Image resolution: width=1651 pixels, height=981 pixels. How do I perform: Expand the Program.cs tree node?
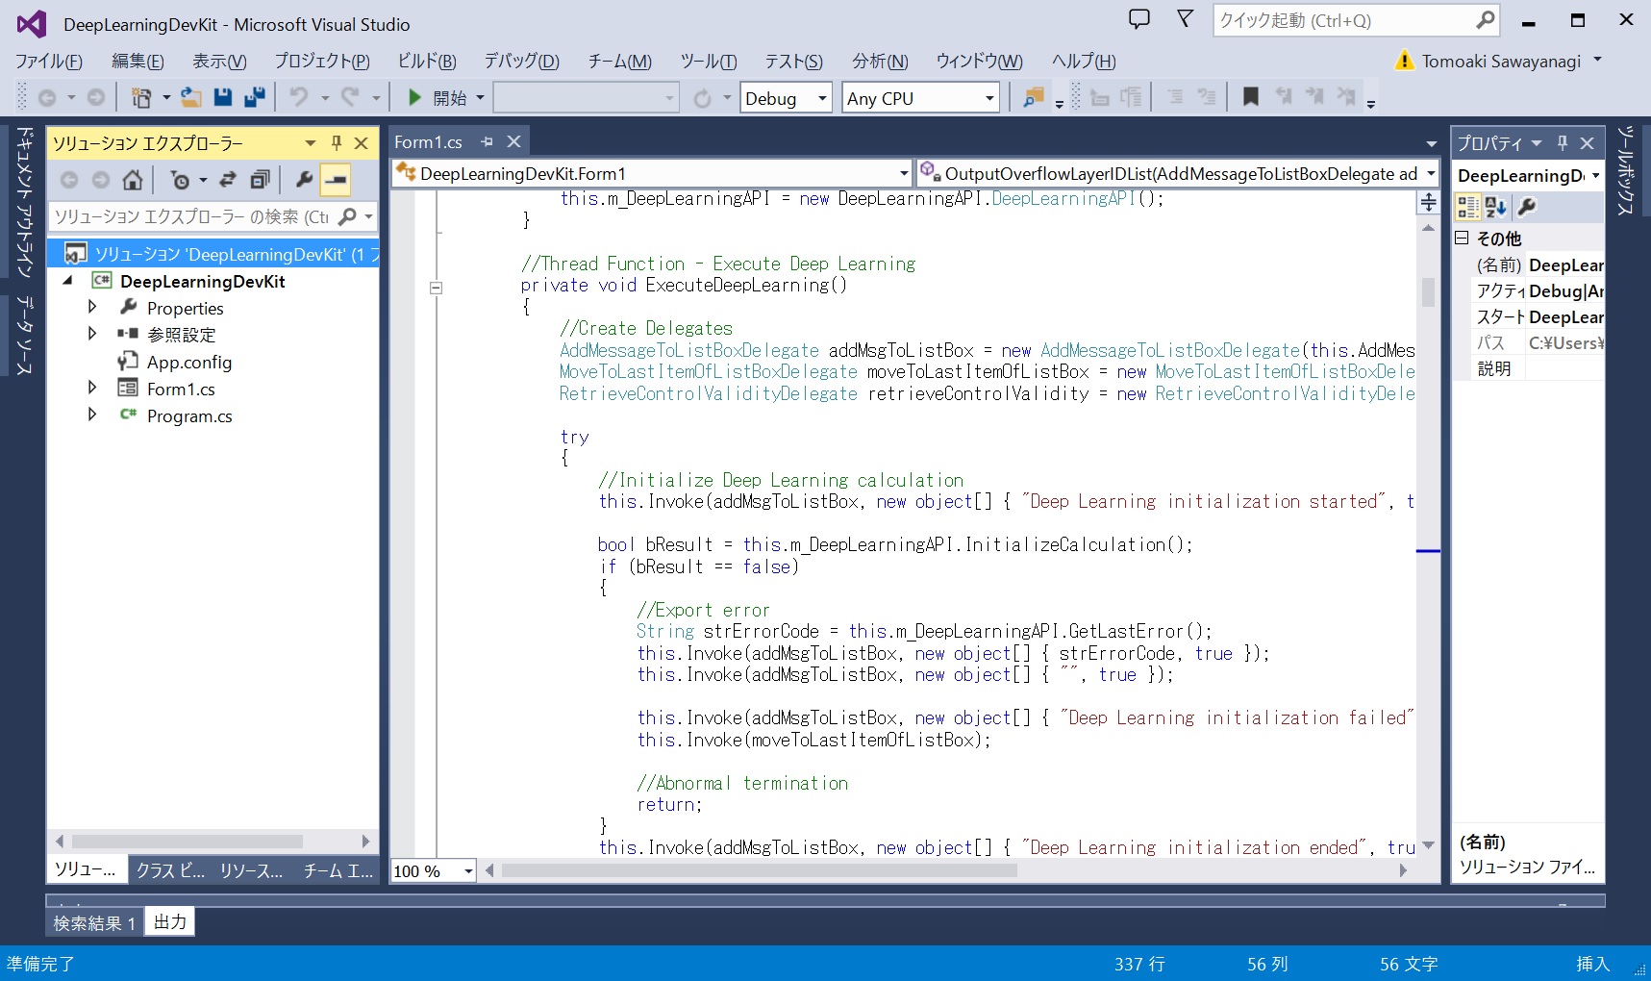(92, 415)
